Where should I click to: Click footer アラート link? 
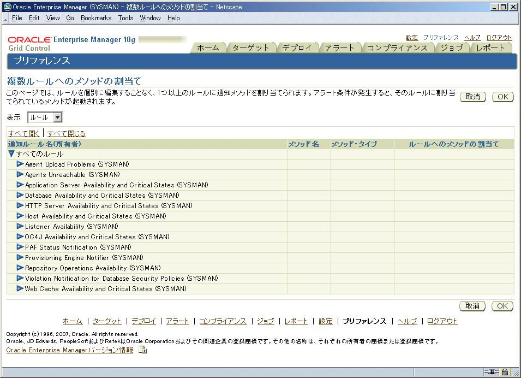point(177,321)
